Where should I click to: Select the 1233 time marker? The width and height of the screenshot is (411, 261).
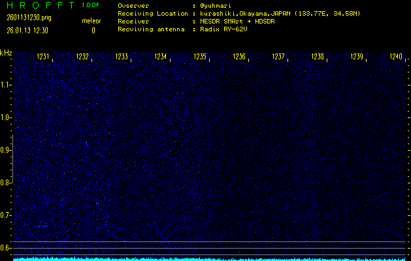pyautogui.click(x=122, y=57)
